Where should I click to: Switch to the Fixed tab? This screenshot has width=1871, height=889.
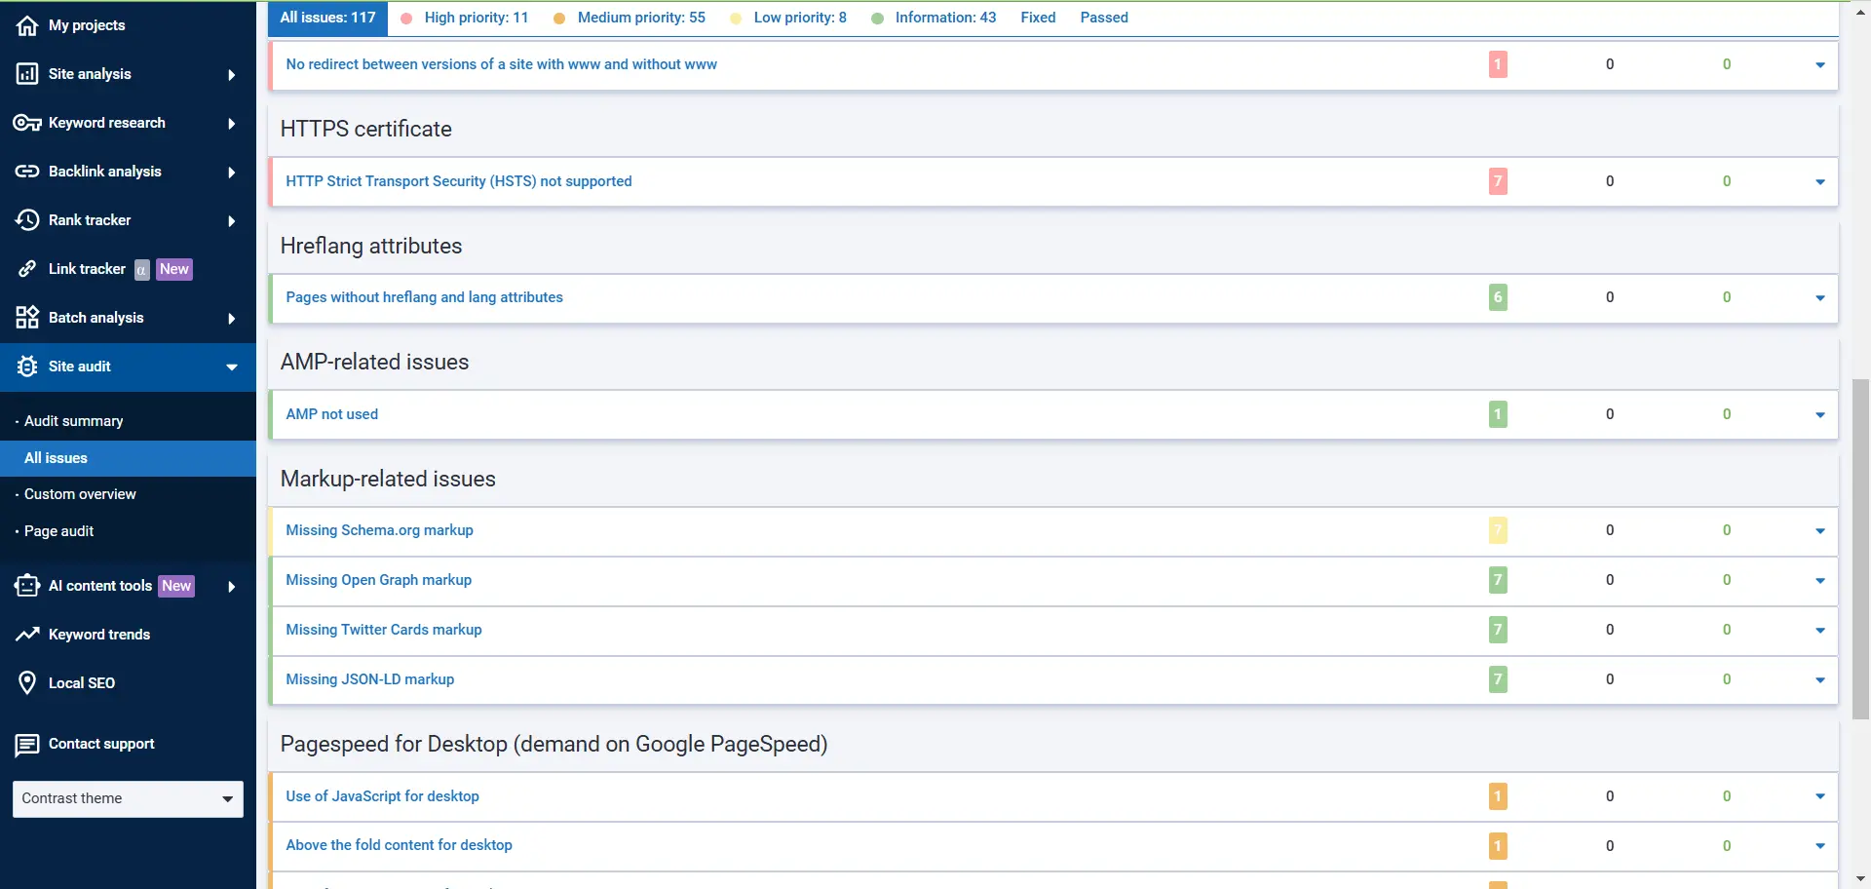point(1037,18)
